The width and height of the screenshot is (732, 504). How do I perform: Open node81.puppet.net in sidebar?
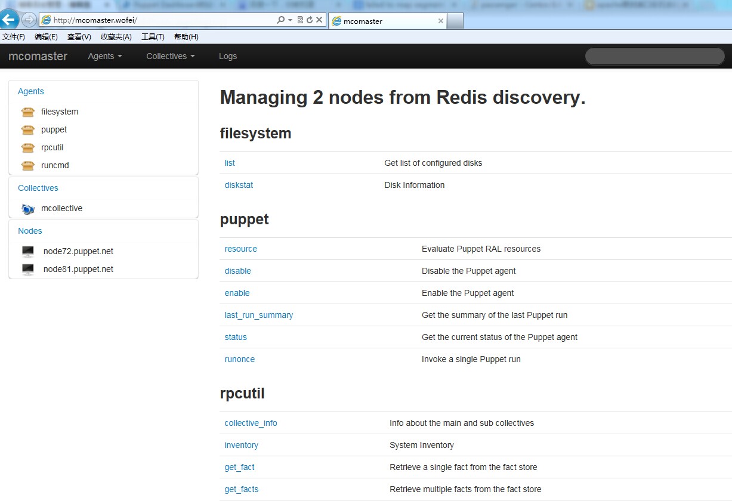click(78, 269)
